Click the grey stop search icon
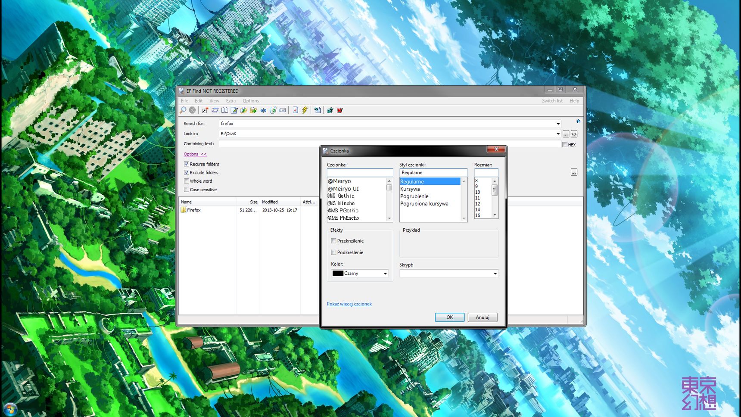 pos(193,110)
